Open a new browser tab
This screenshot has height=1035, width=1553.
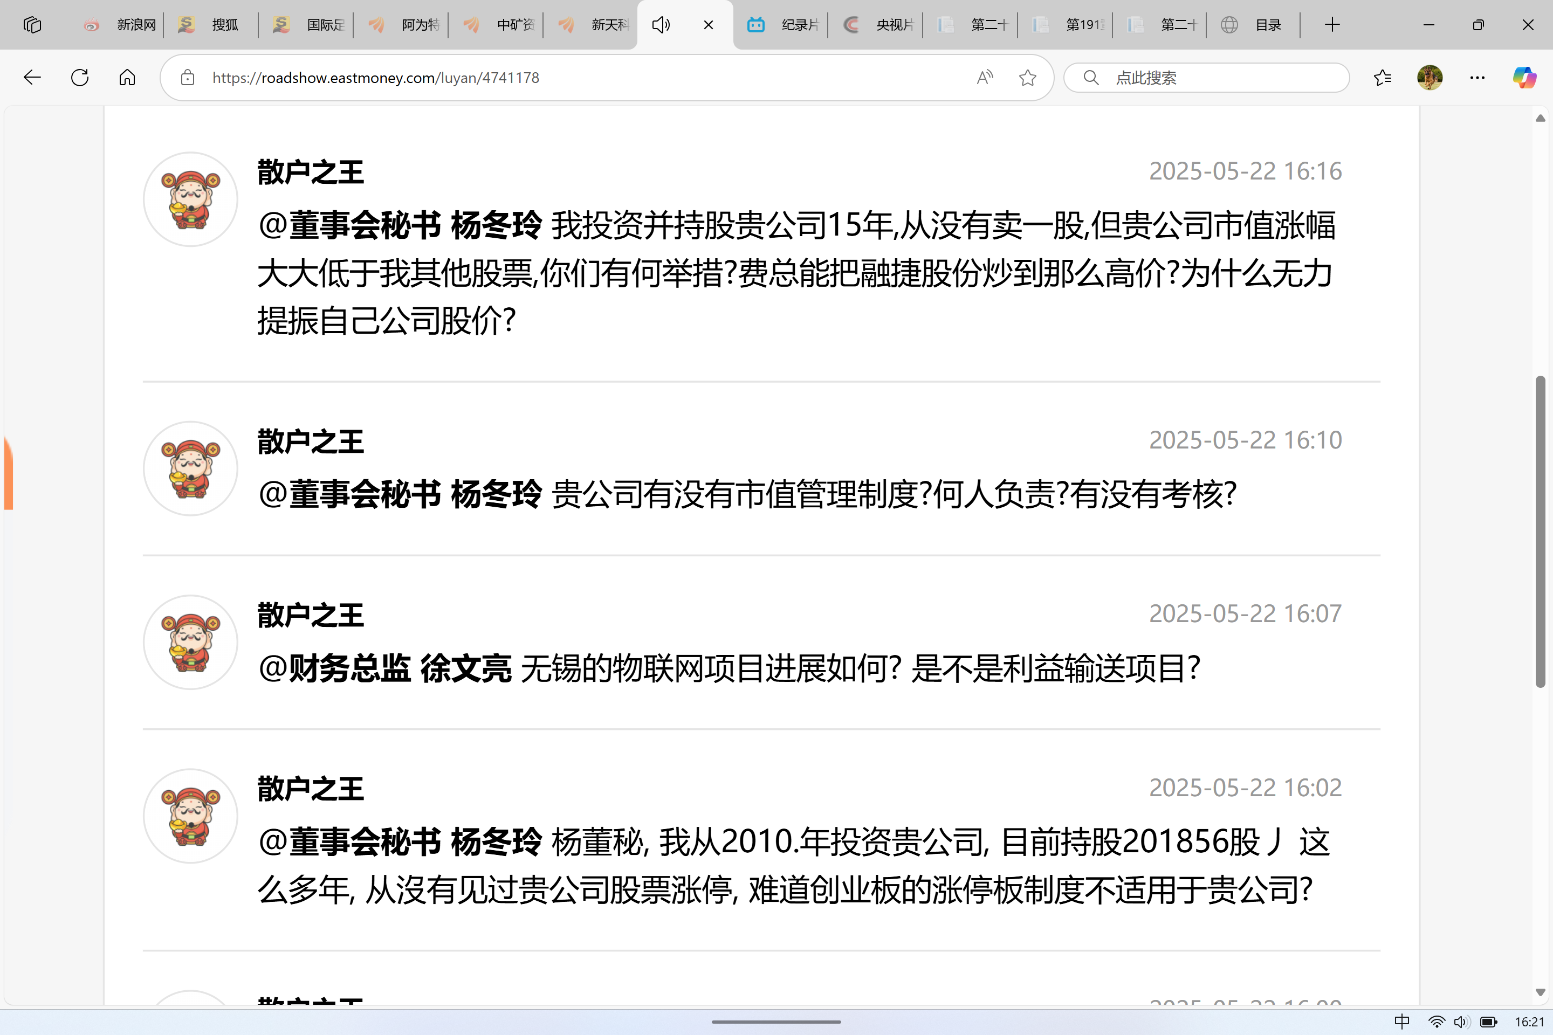pos(1332,25)
